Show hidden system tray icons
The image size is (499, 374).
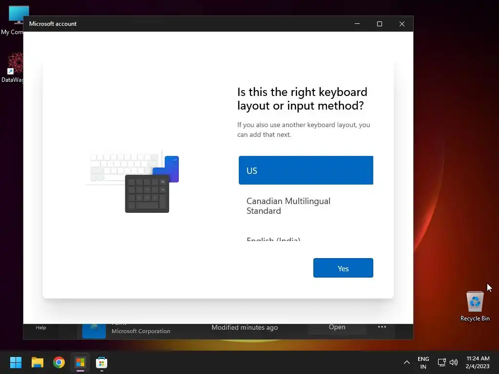pos(407,362)
